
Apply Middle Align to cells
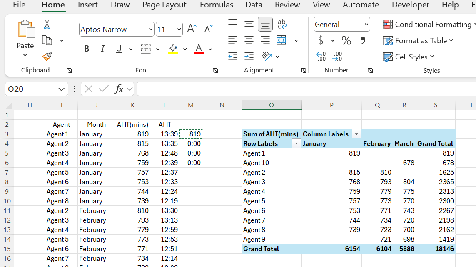pyautogui.click(x=249, y=24)
